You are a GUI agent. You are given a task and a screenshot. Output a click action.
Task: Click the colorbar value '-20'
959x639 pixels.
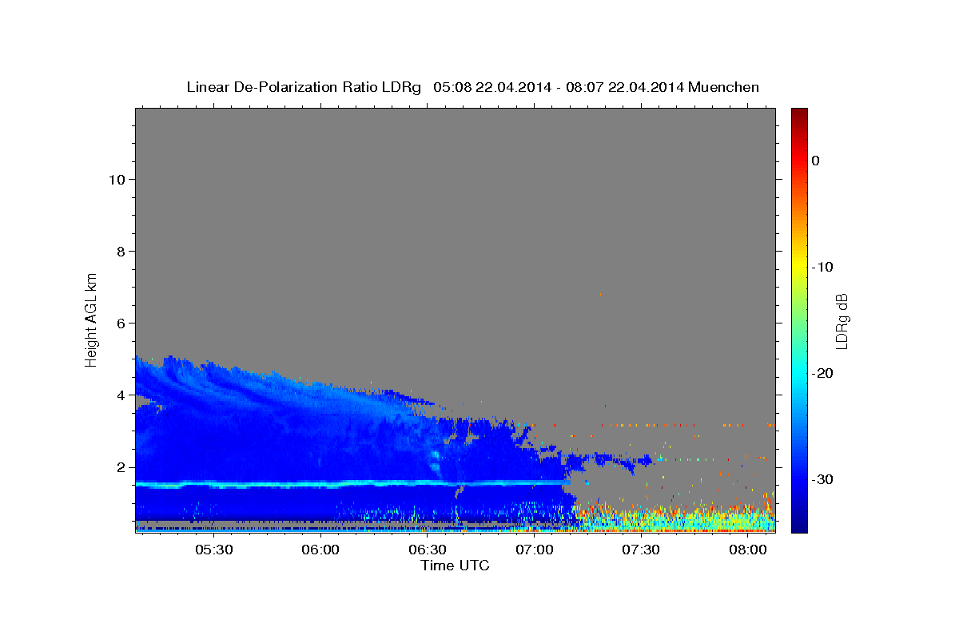[x=823, y=373]
